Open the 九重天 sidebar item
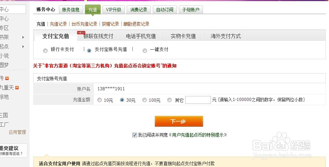Image resolution: width=329 pixels, height=167 pixels. [x=7, y=87]
